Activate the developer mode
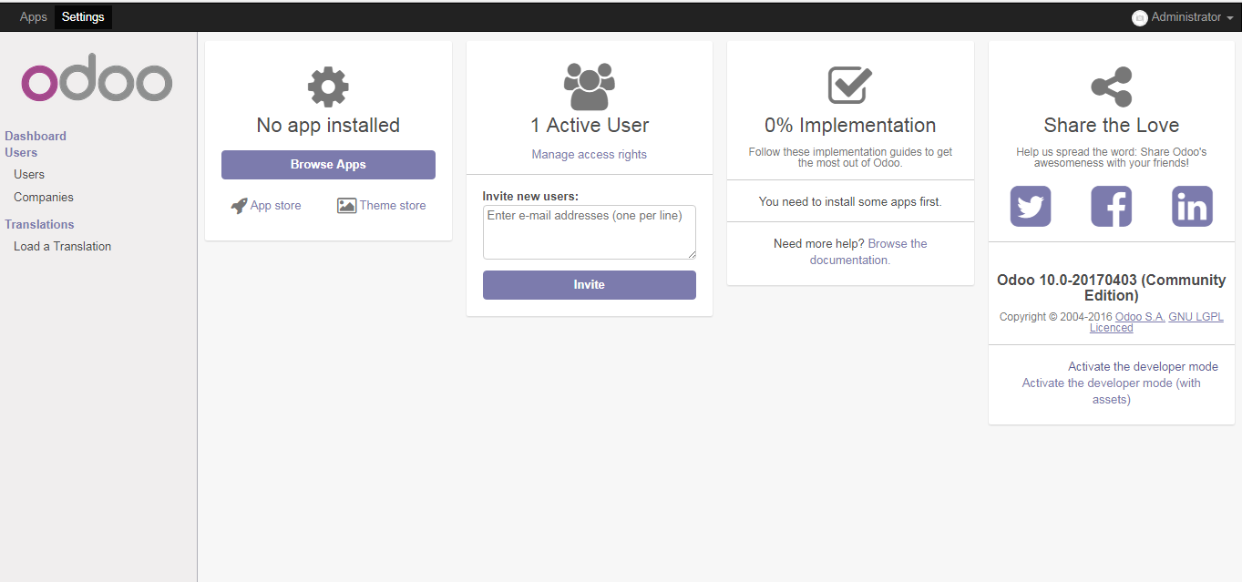The height and width of the screenshot is (582, 1242). coord(1143,365)
